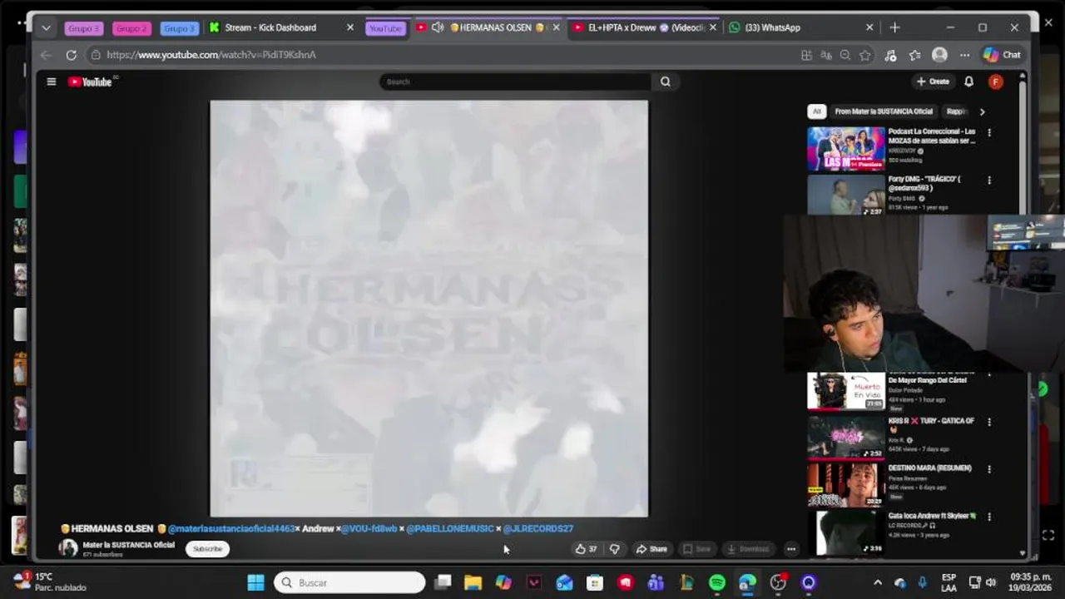Viewport: 1065px width, 599px height.
Task: Filter by From Mater la SUSTANCIA Oficial chip
Action: (884, 111)
